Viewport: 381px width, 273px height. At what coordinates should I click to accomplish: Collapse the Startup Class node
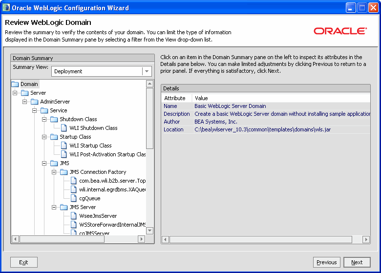(x=44, y=137)
